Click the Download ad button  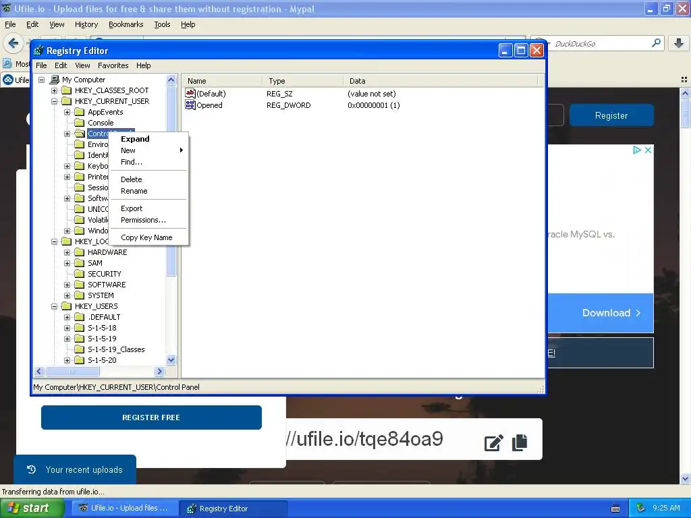click(x=611, y=313)
